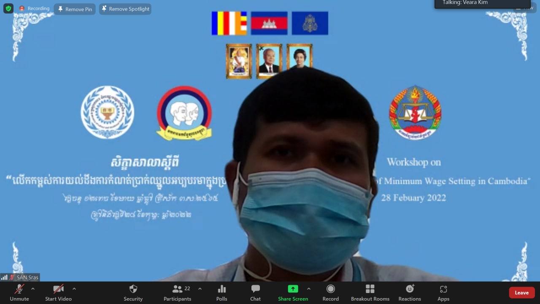Toggle the Record button
540x304 pixels.
click(331, 293)
